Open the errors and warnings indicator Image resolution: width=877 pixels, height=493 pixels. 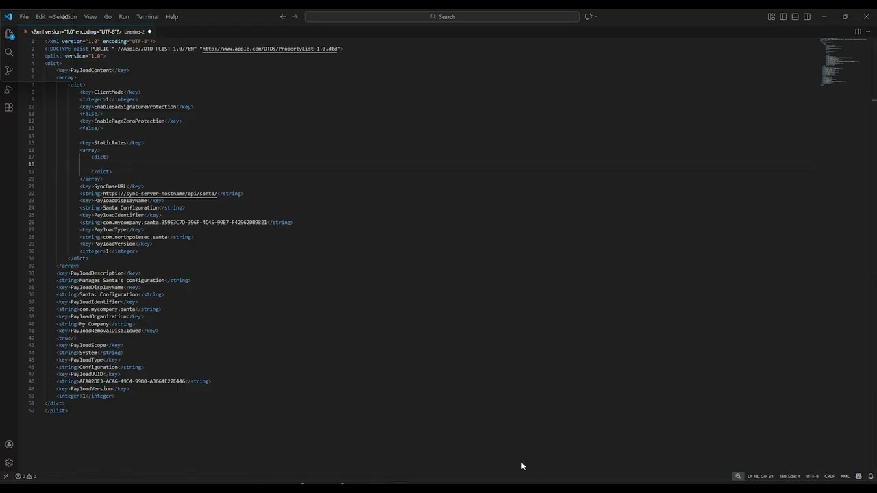click(26, 476)
